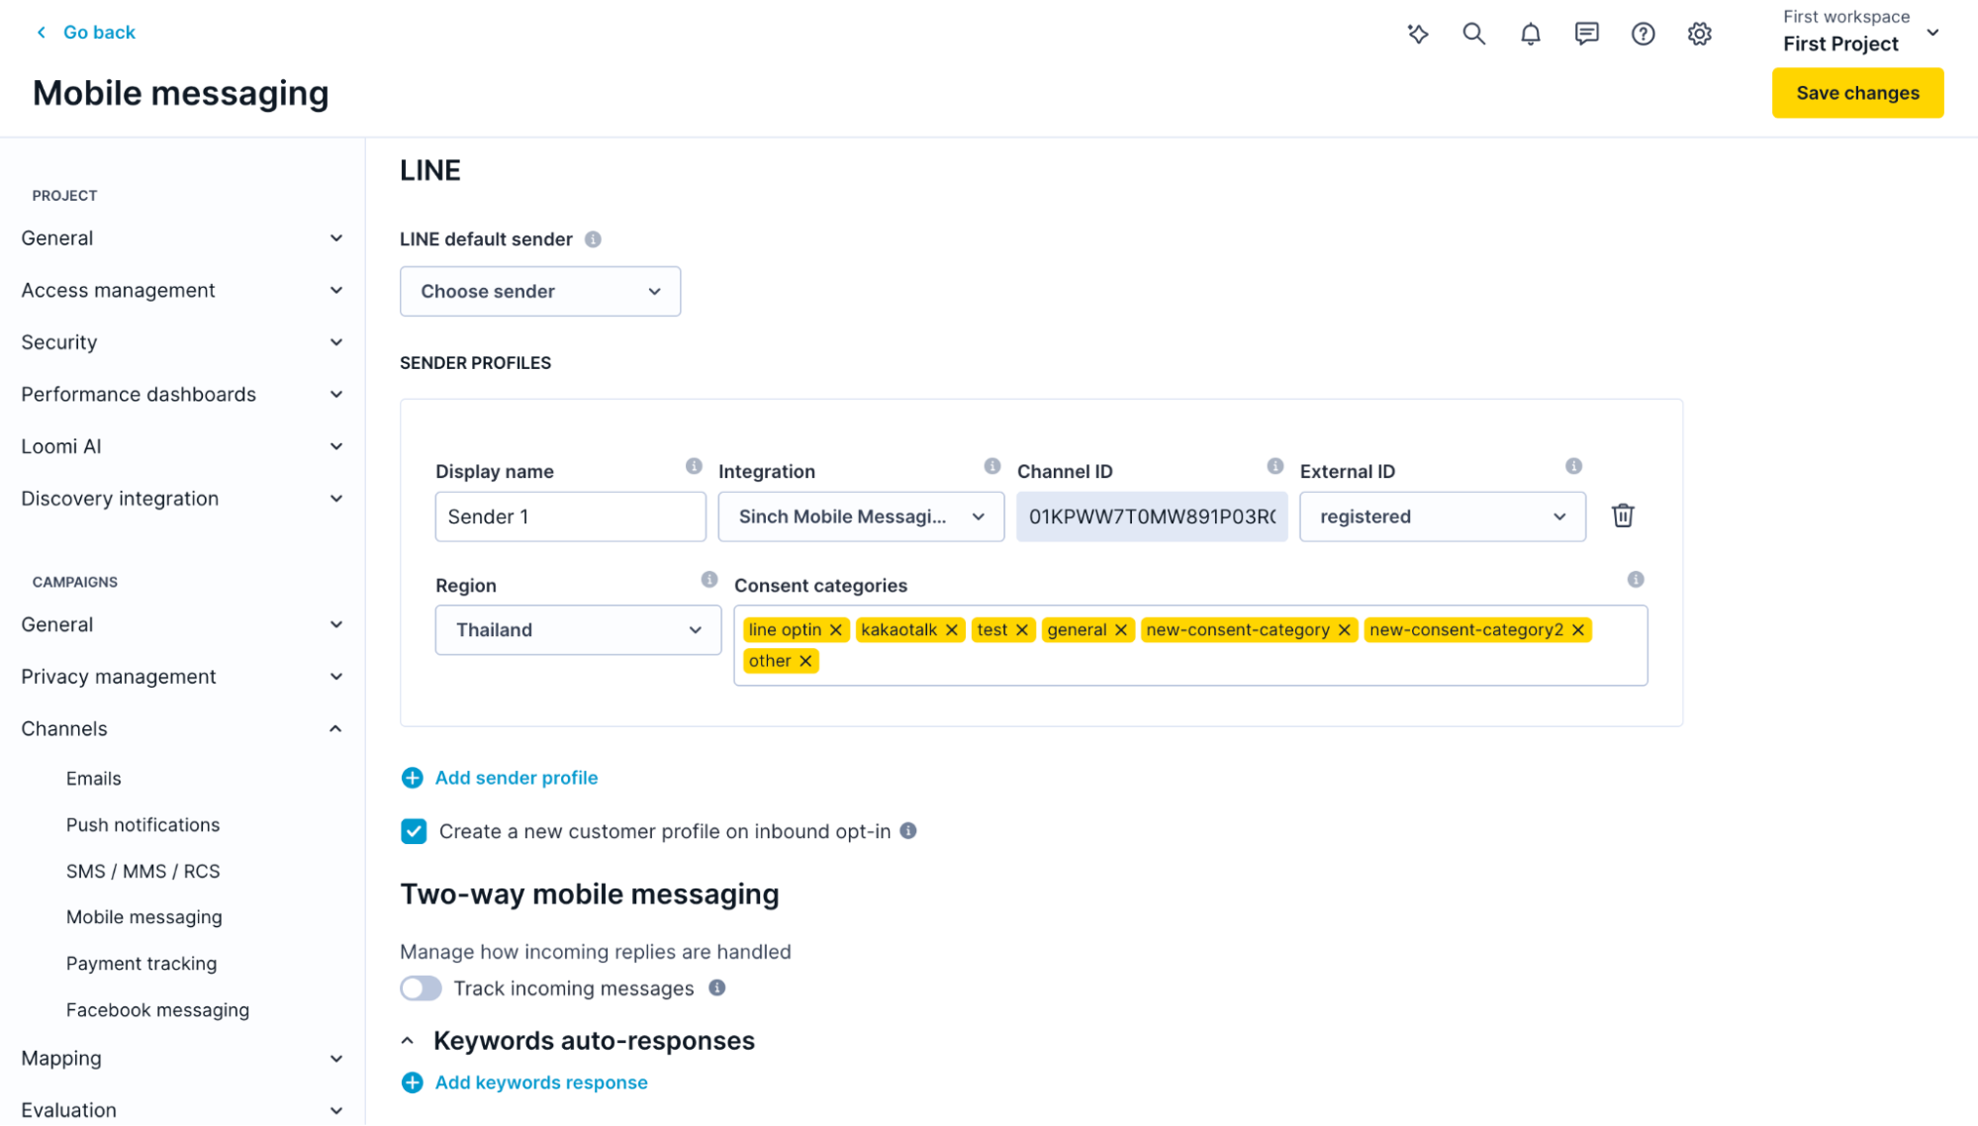Enable Track incoming messages toggle
Viewport: 1978px width, 1126px height.
pos(421,988)
